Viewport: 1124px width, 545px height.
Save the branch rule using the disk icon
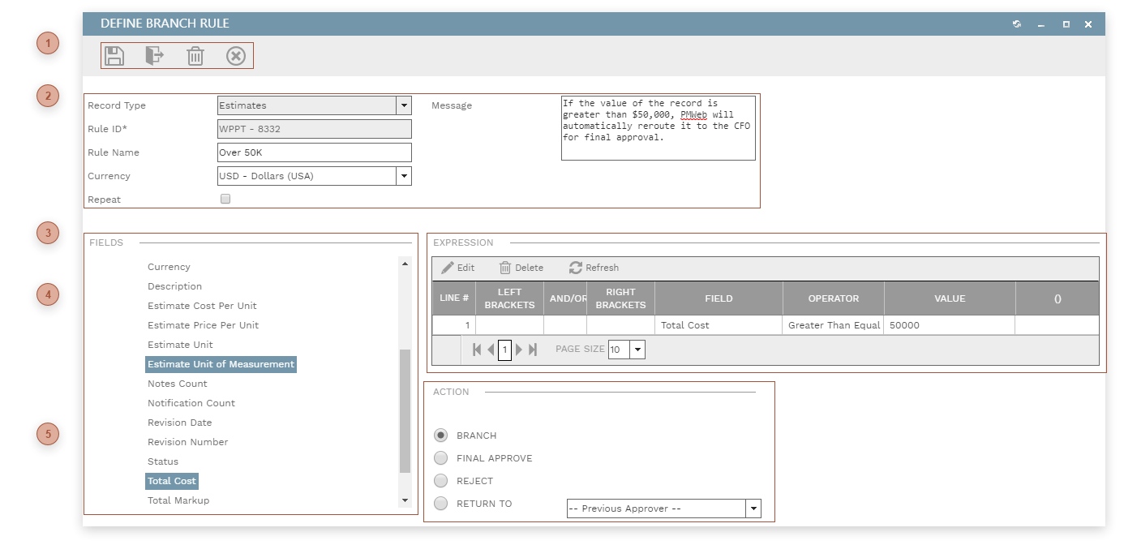tap(114, 55)
